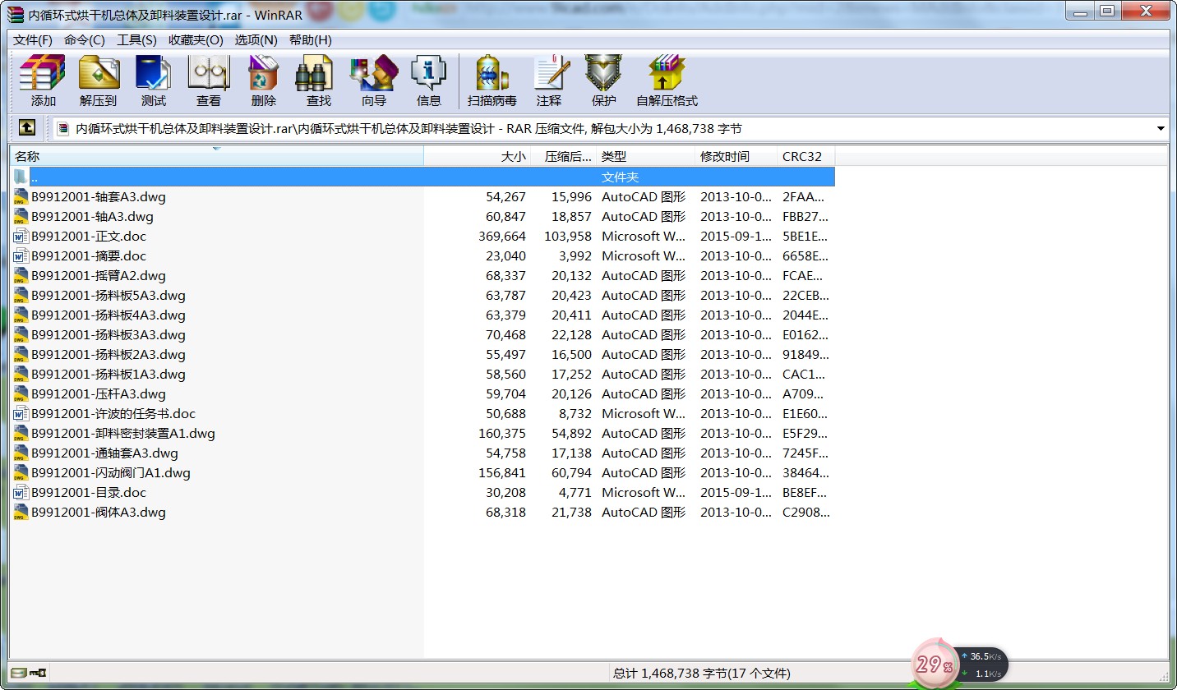Click the 删除 (Delete) toolbar icon

click(263, 80)
